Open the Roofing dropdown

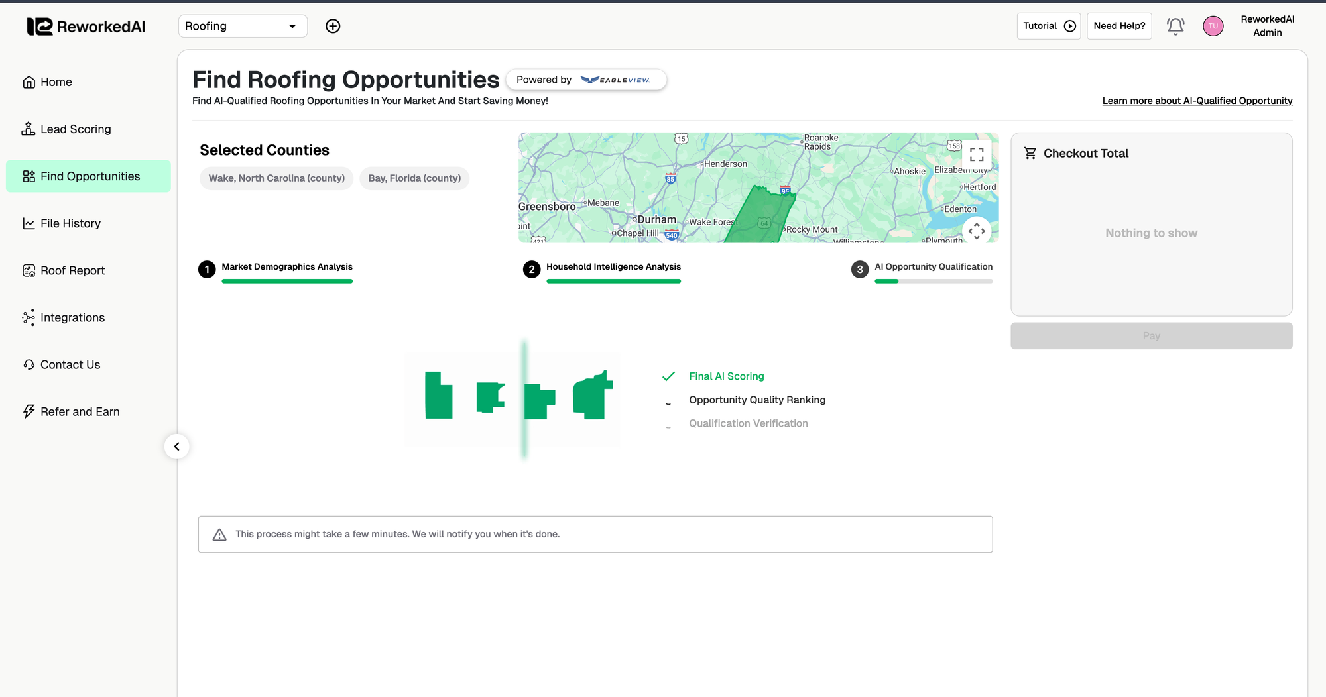click(243, 26)
